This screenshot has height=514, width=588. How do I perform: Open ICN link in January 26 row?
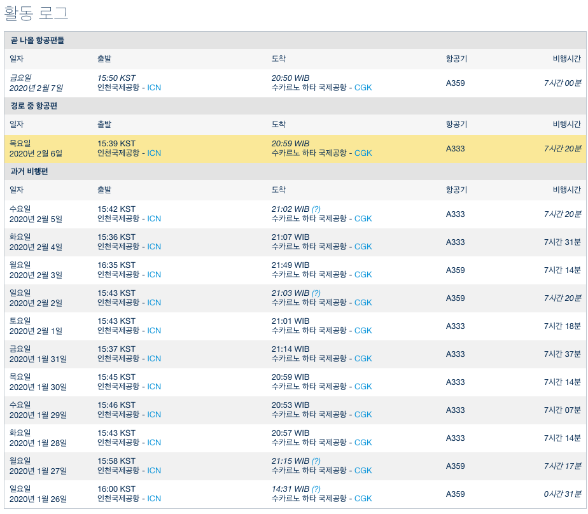[x=154, y=499]
